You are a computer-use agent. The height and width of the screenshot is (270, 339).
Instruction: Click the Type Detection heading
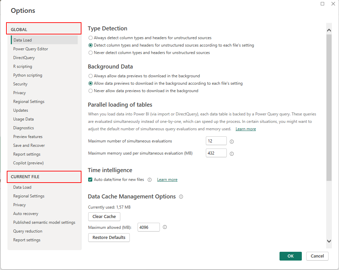[107, 28]
